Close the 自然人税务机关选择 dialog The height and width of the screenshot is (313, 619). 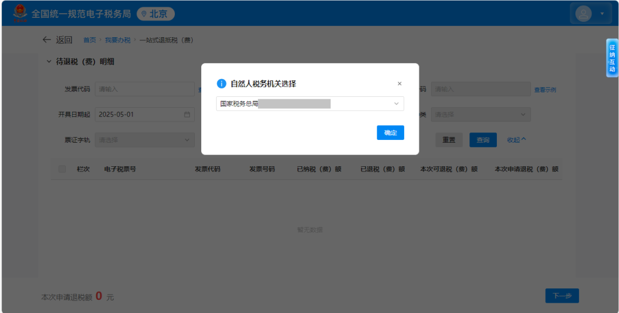pyautogui.click(x=399, y=84)
